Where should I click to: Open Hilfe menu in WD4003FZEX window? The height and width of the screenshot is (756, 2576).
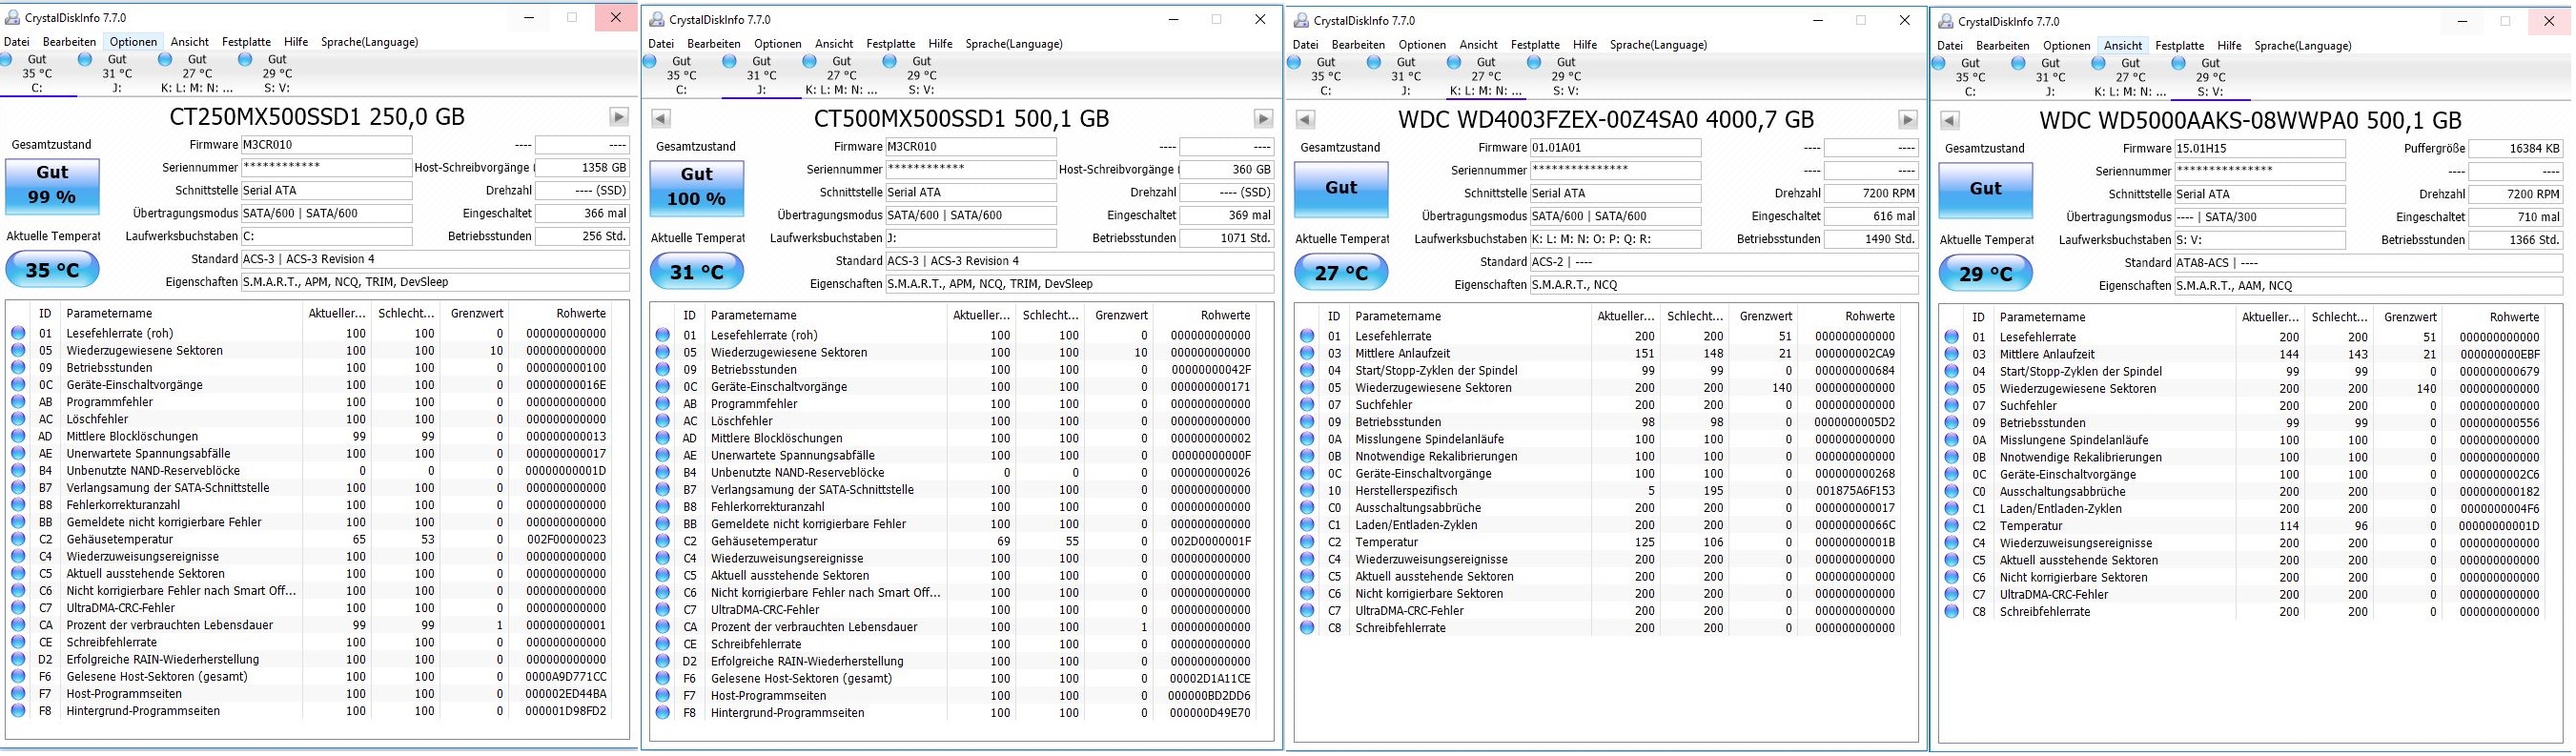pos(1584,45)
